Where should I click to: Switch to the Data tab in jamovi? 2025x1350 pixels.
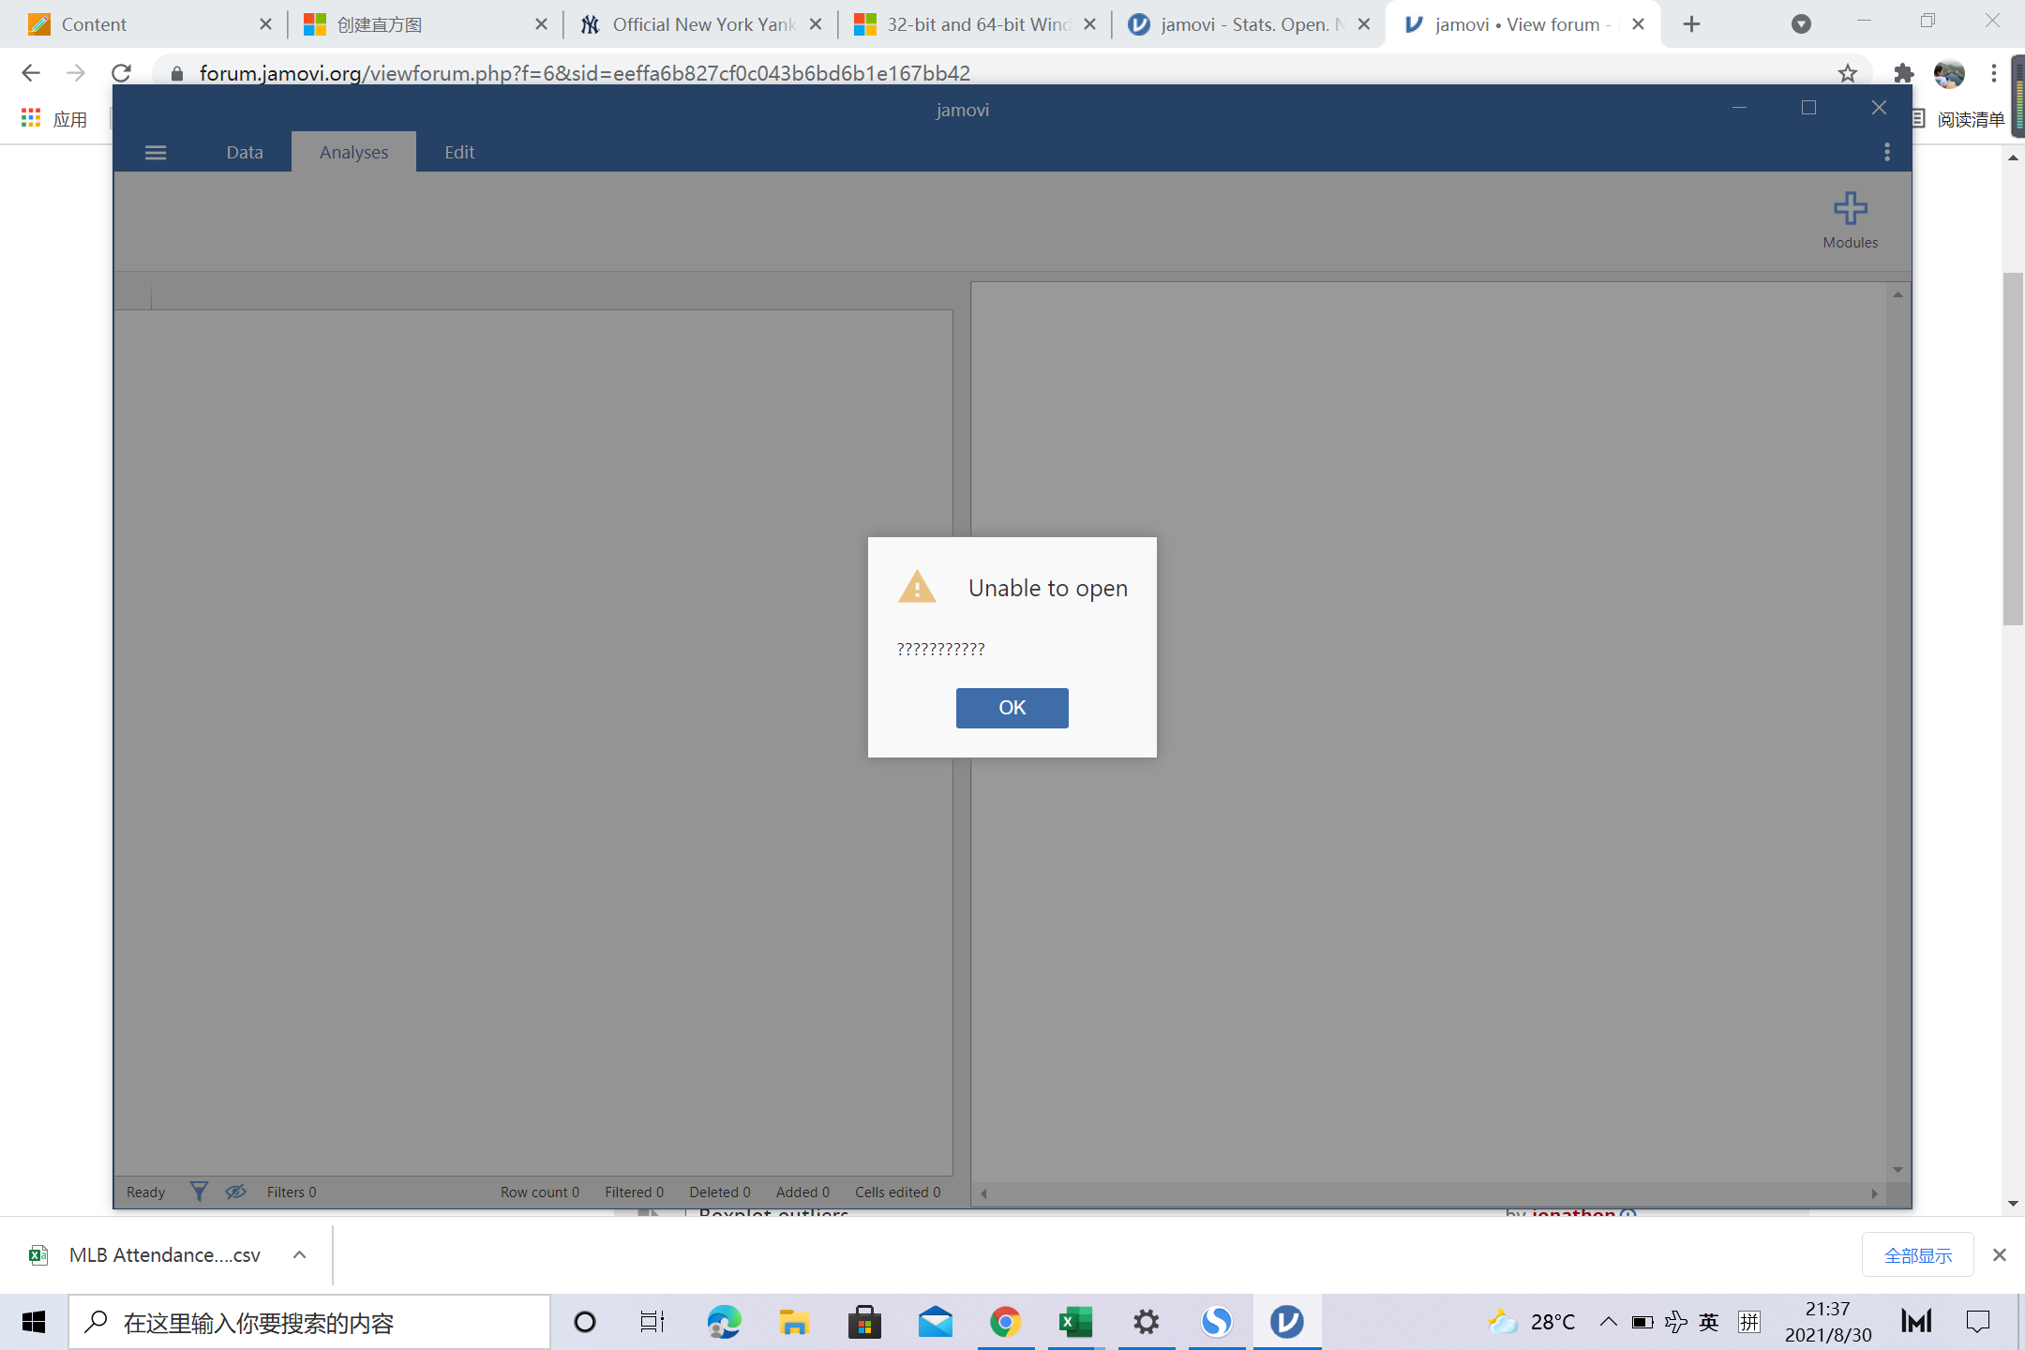[244, 152]
